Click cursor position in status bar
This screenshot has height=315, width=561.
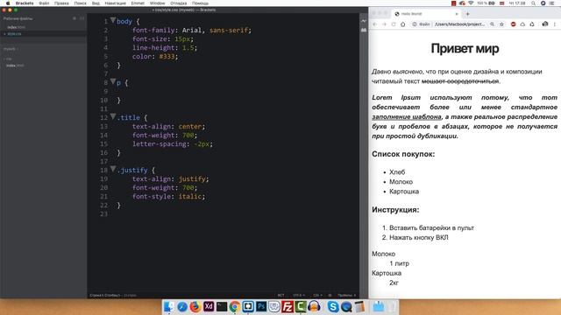pyautogui.click(x=105, y=296)
